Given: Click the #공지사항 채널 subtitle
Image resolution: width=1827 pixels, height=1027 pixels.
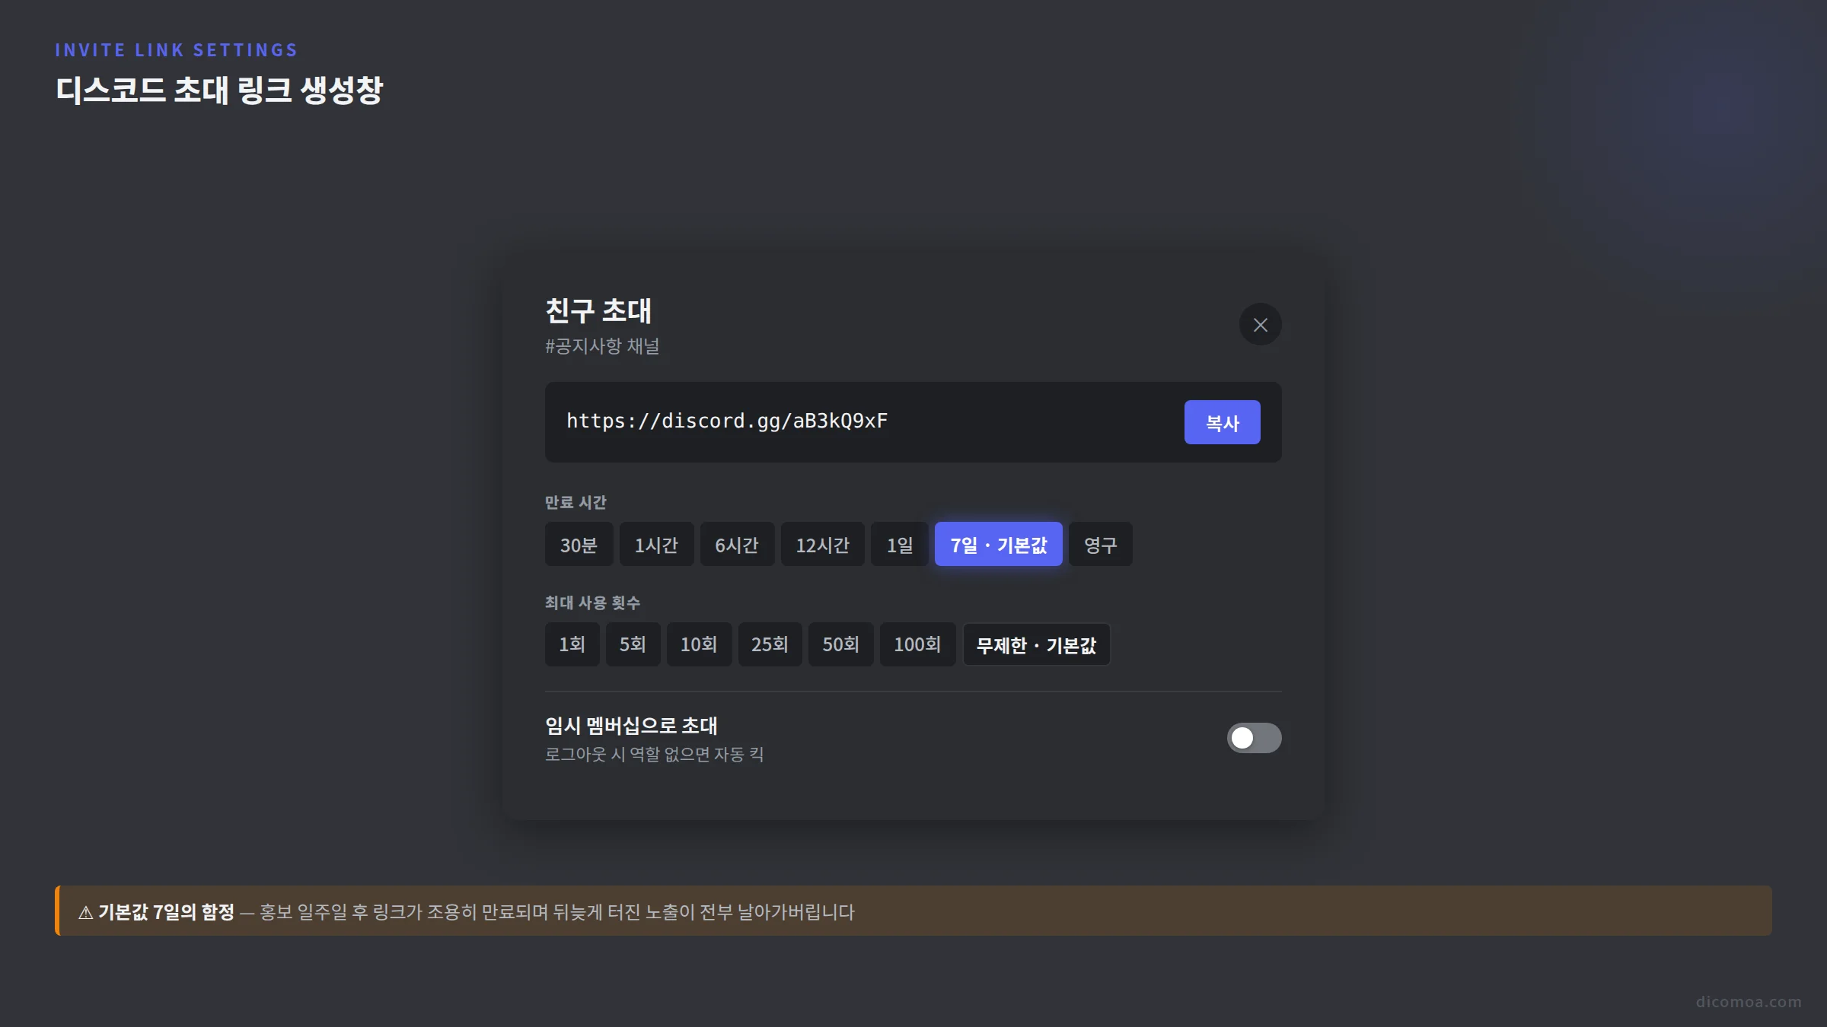Looking at the screenshot, I should pos(602,347).
